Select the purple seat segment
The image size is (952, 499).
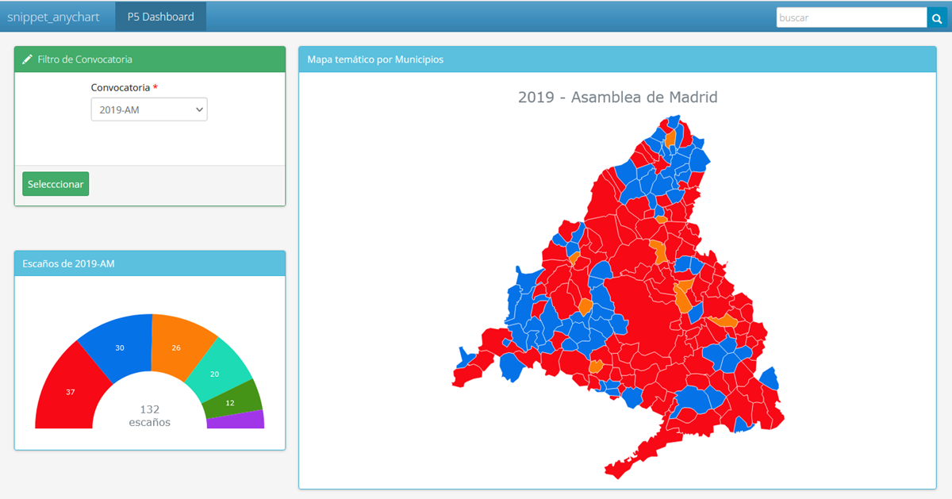(236, 420)
